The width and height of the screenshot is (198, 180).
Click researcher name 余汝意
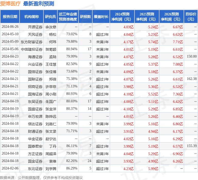(x=51, y=27)
